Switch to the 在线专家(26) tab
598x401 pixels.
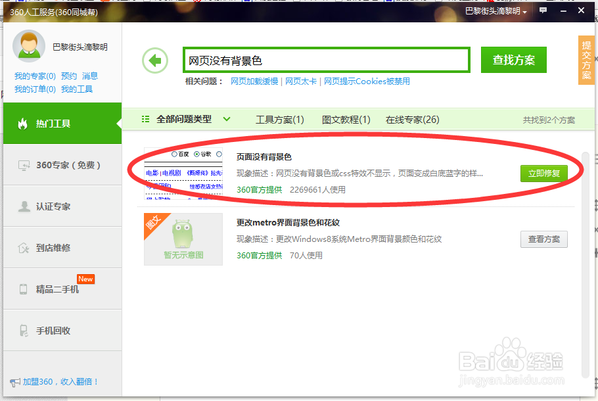pyautogui.click(x=412, y=120)
